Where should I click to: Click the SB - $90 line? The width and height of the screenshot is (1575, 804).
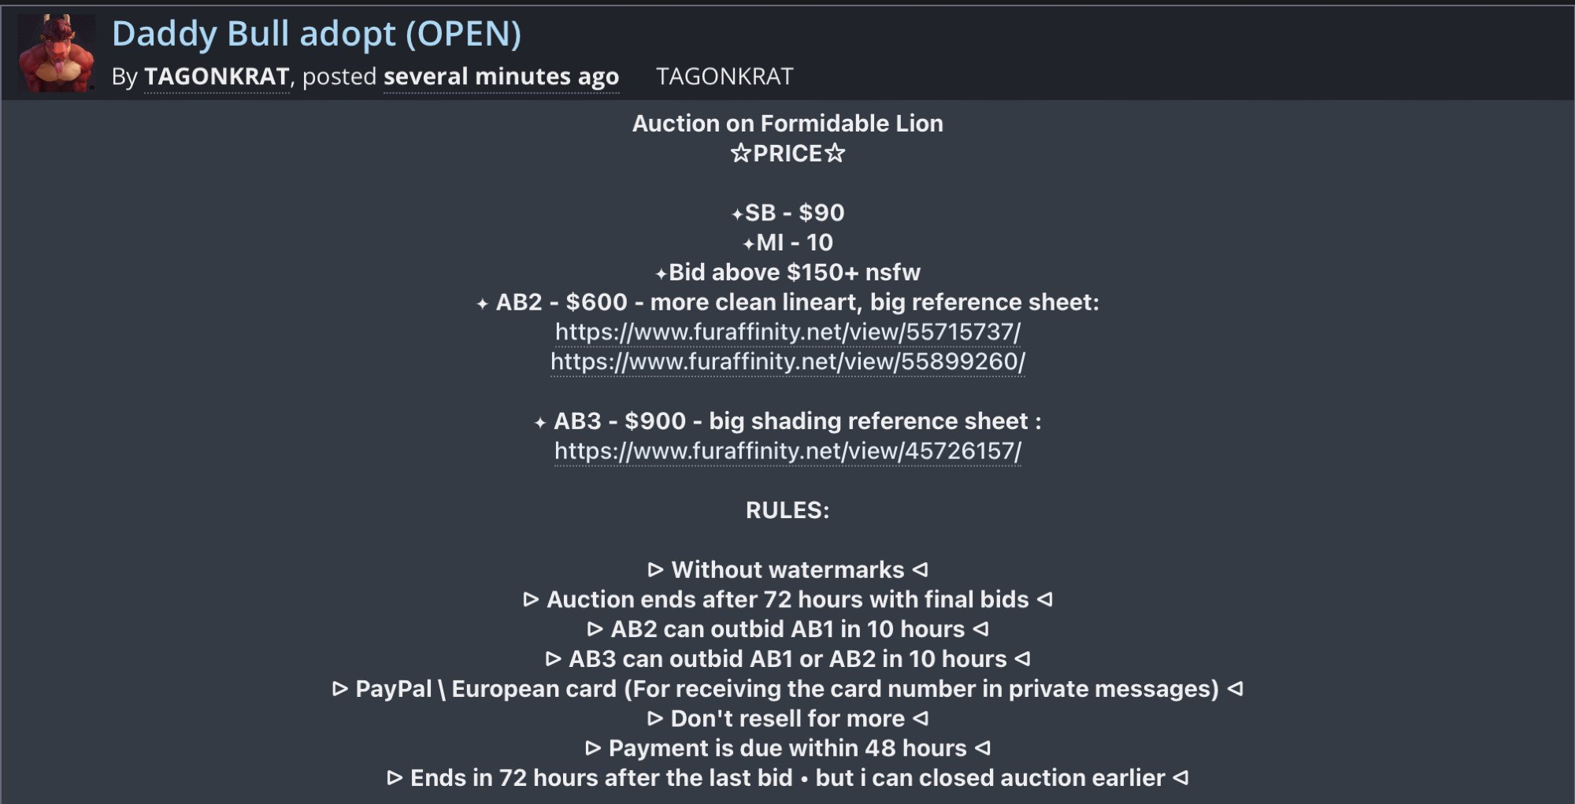click(787, 213)
